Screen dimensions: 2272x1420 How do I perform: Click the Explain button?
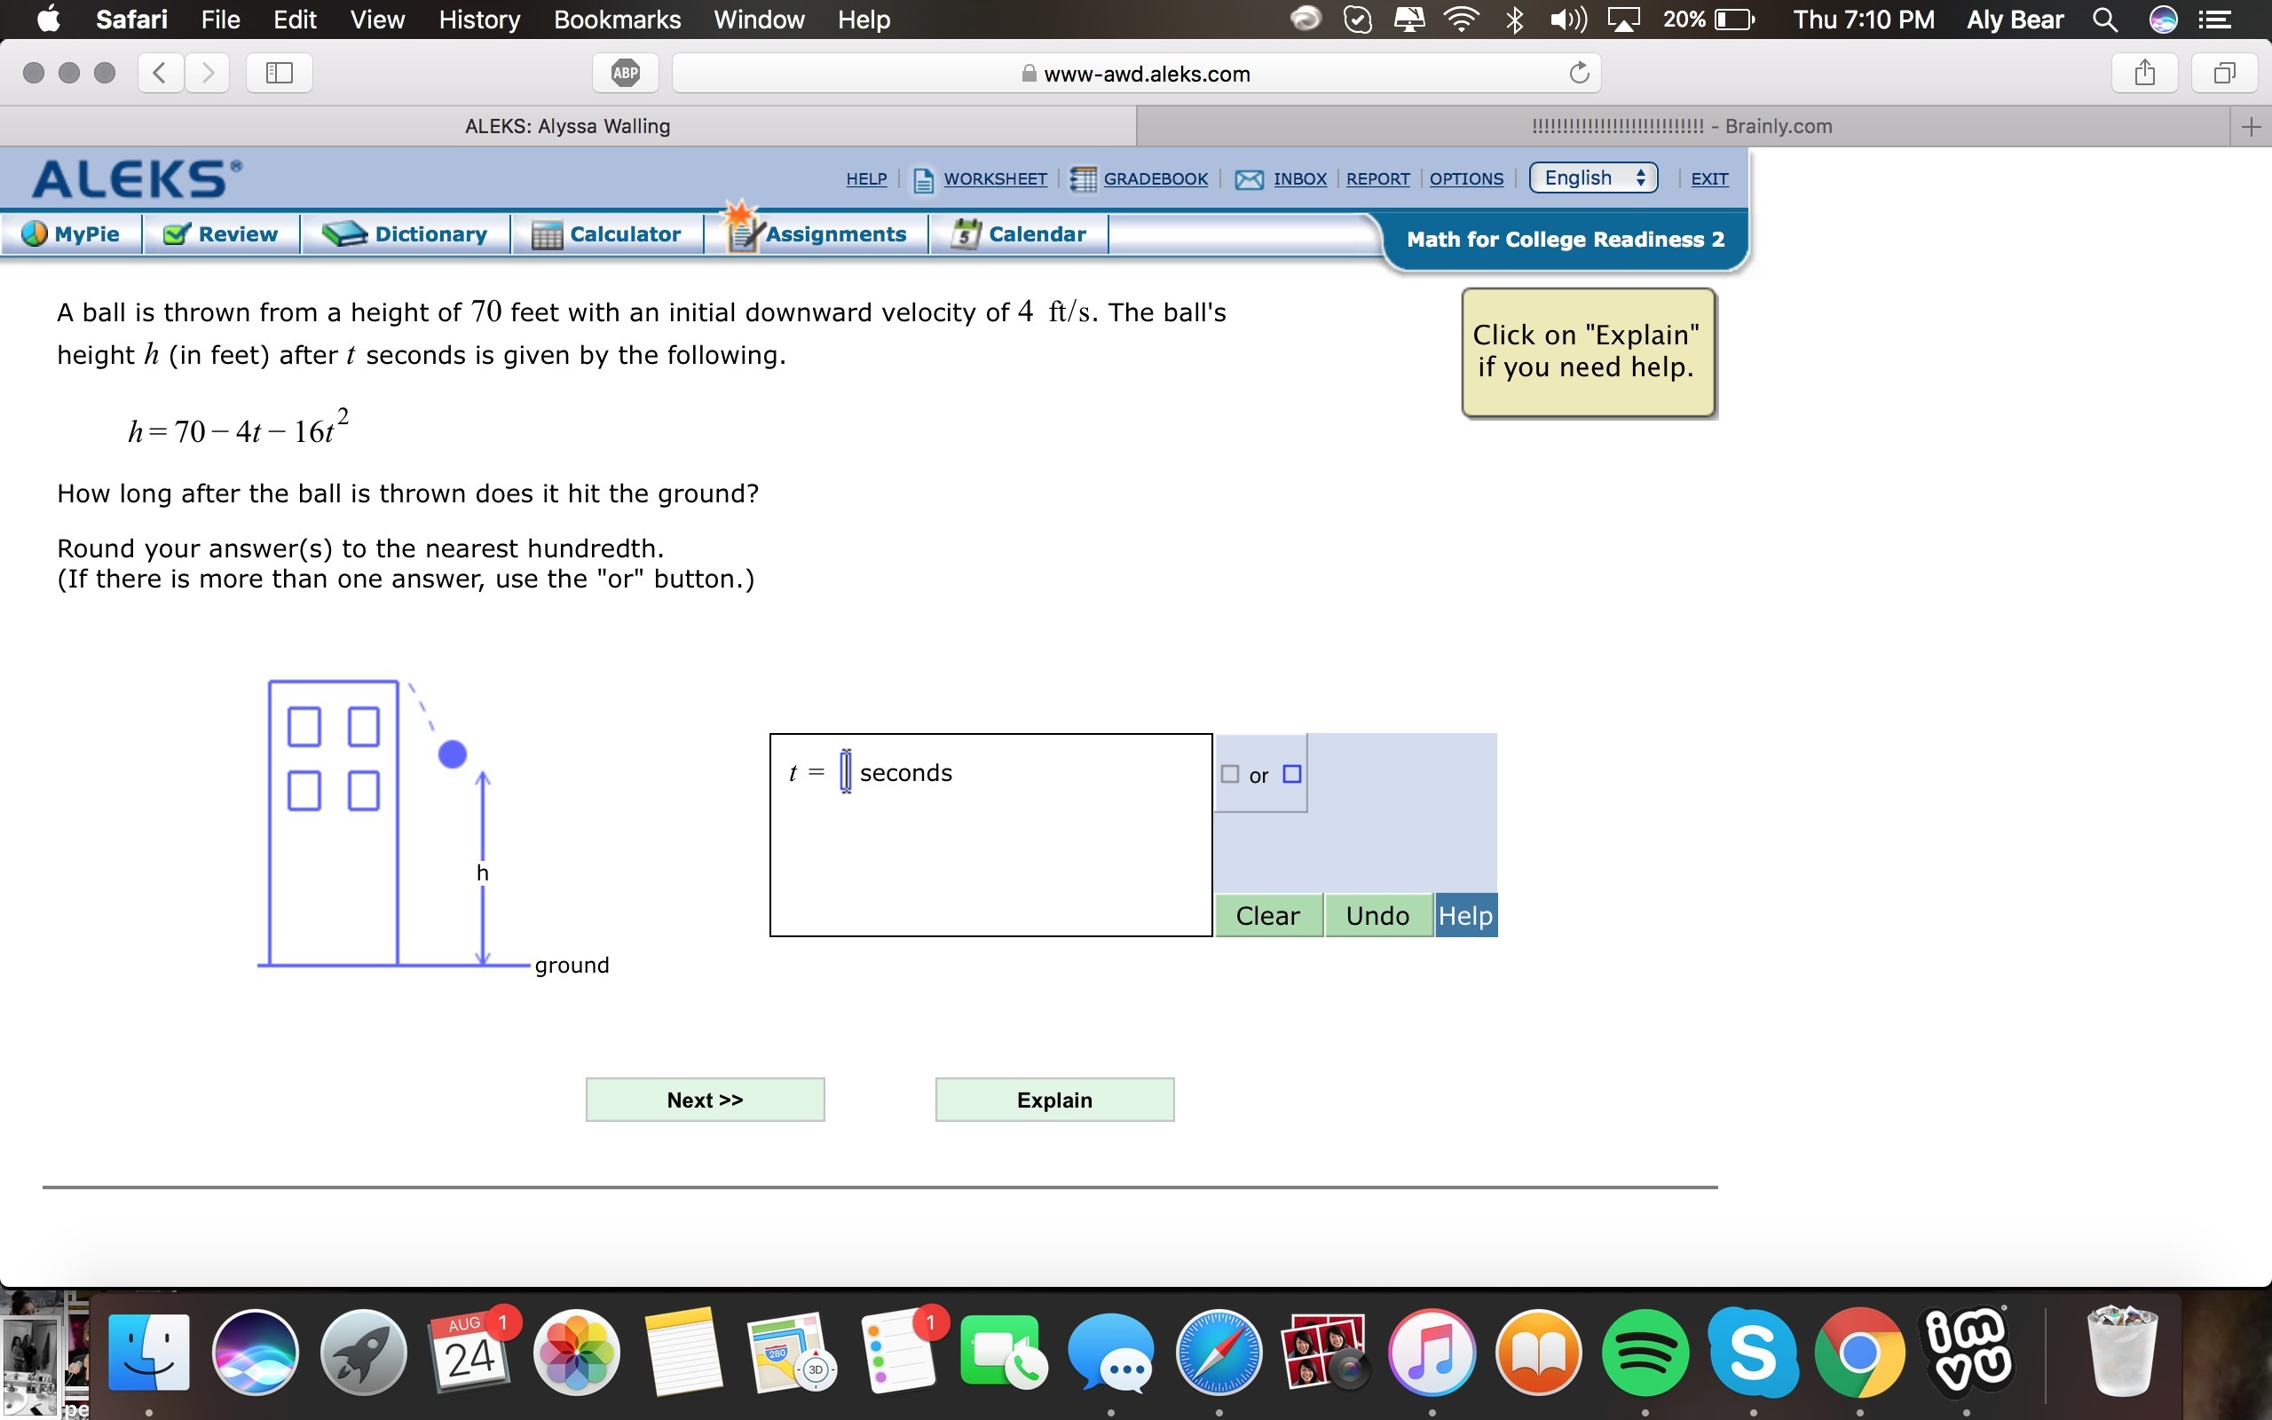[x=1054, y=1100]
